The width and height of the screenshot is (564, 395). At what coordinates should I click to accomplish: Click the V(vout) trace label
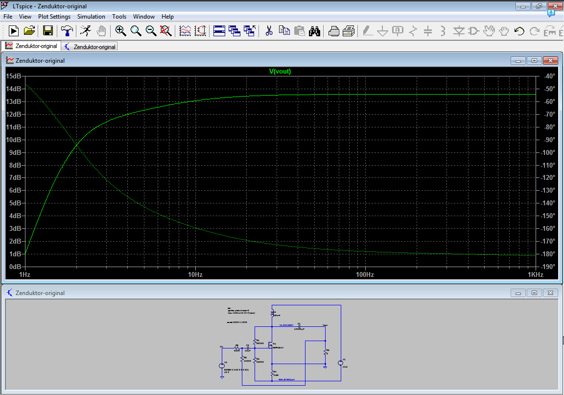pyautogui.click(x=280, y=71)
